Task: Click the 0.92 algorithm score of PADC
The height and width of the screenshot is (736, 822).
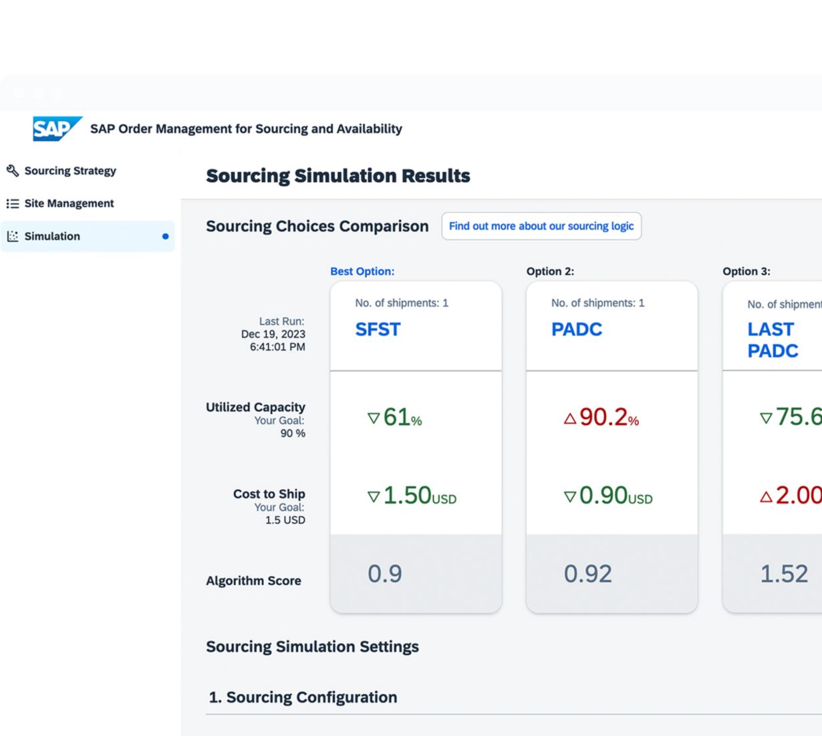Action: [587, 573]
